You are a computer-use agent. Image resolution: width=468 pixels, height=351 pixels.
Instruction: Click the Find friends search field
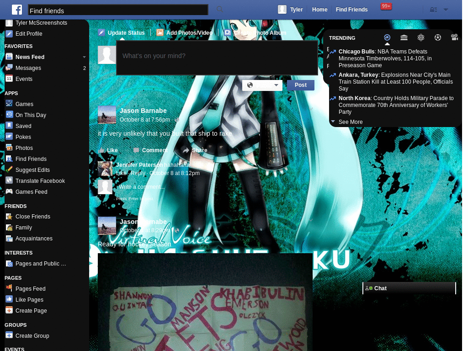pos(118,10)
